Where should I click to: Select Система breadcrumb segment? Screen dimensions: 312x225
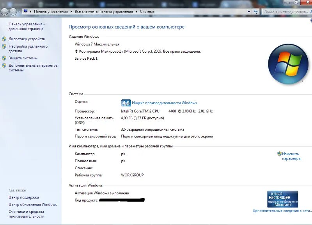click(147, 12)
